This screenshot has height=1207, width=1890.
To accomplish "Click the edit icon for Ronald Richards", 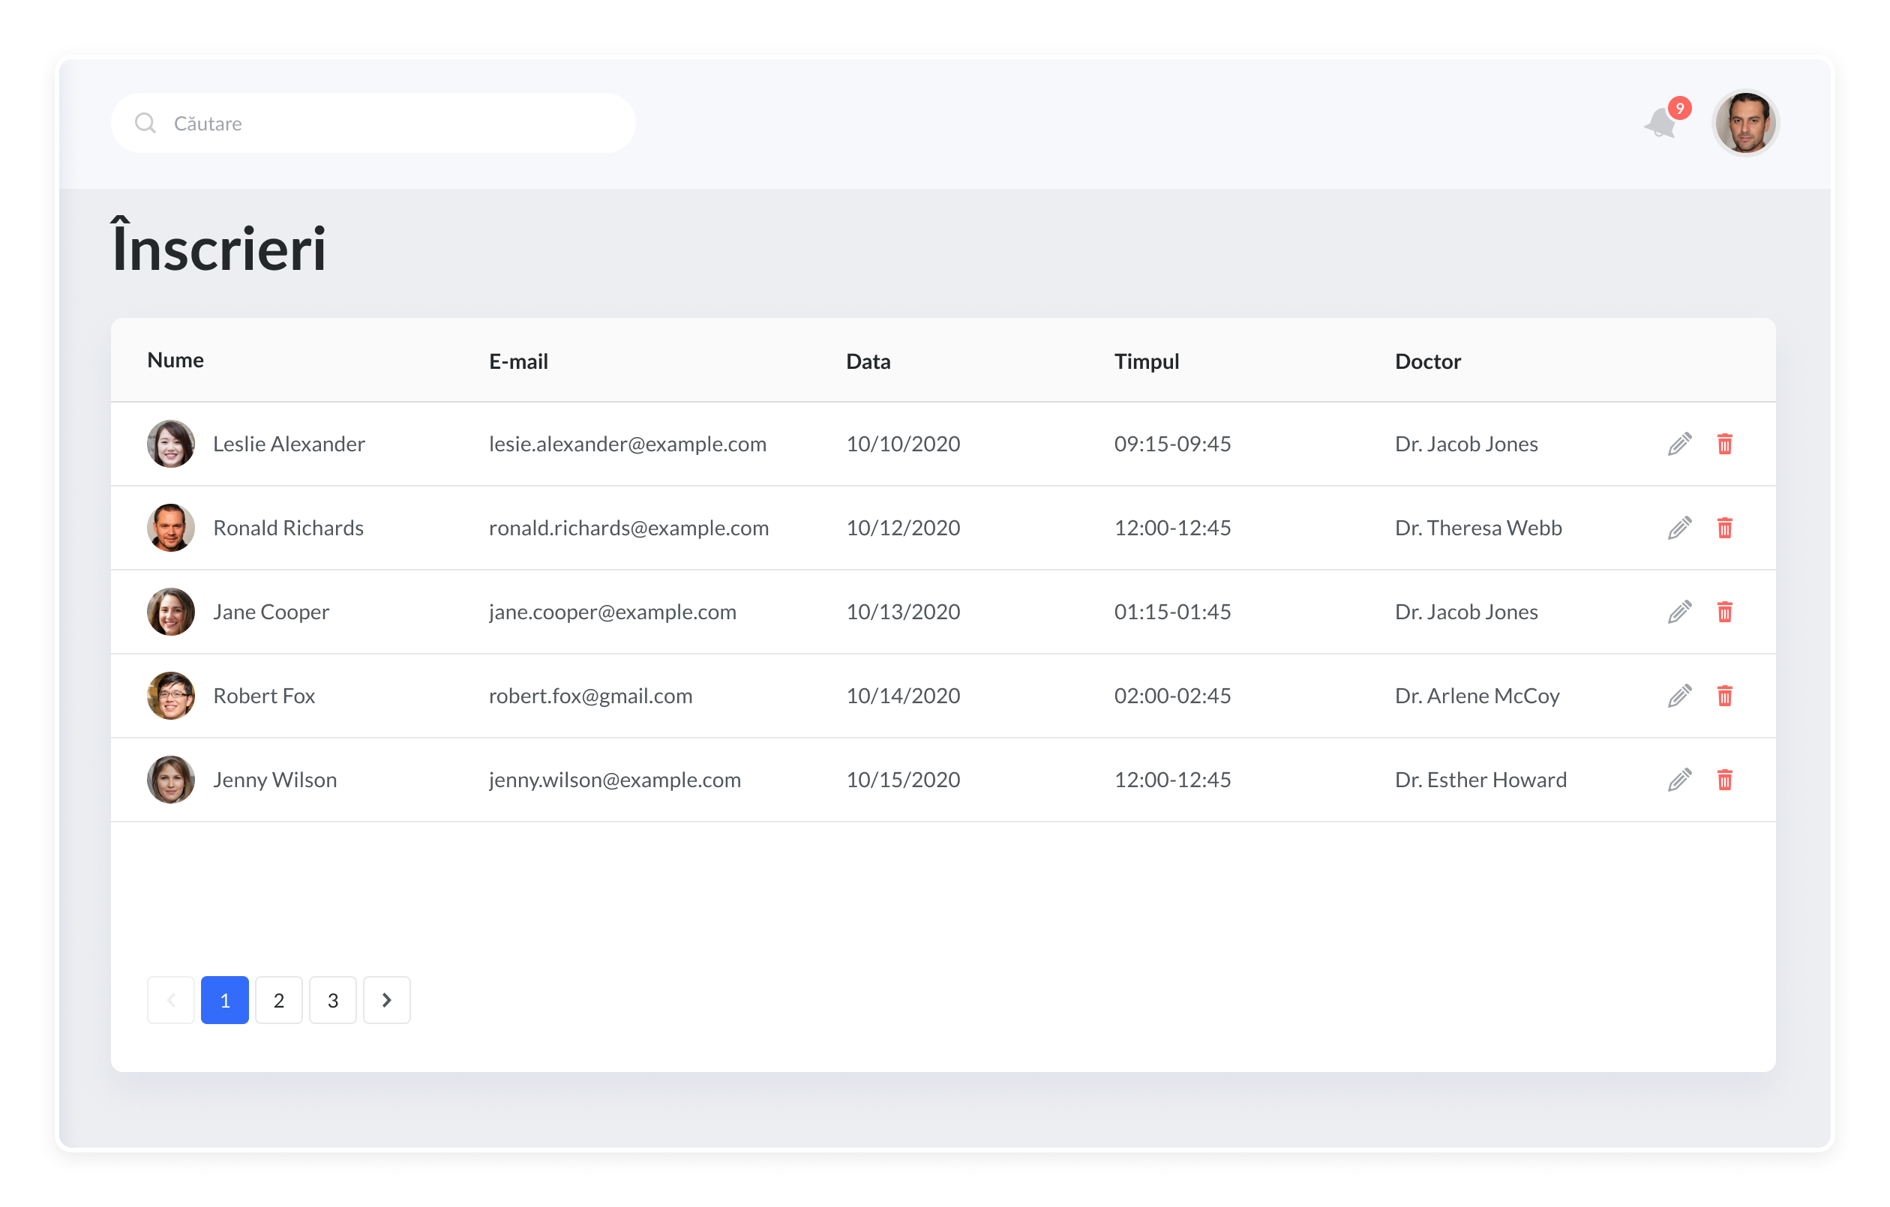I will 1679,527.
